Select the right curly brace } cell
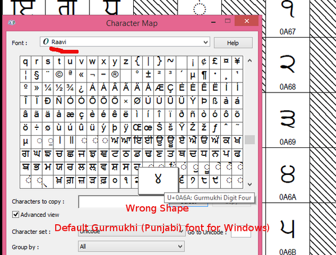336x255 pixels. click(x=159, y=62)
